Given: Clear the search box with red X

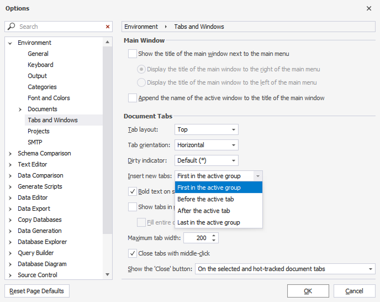Looking at the screenshot, I should (108, 27).
